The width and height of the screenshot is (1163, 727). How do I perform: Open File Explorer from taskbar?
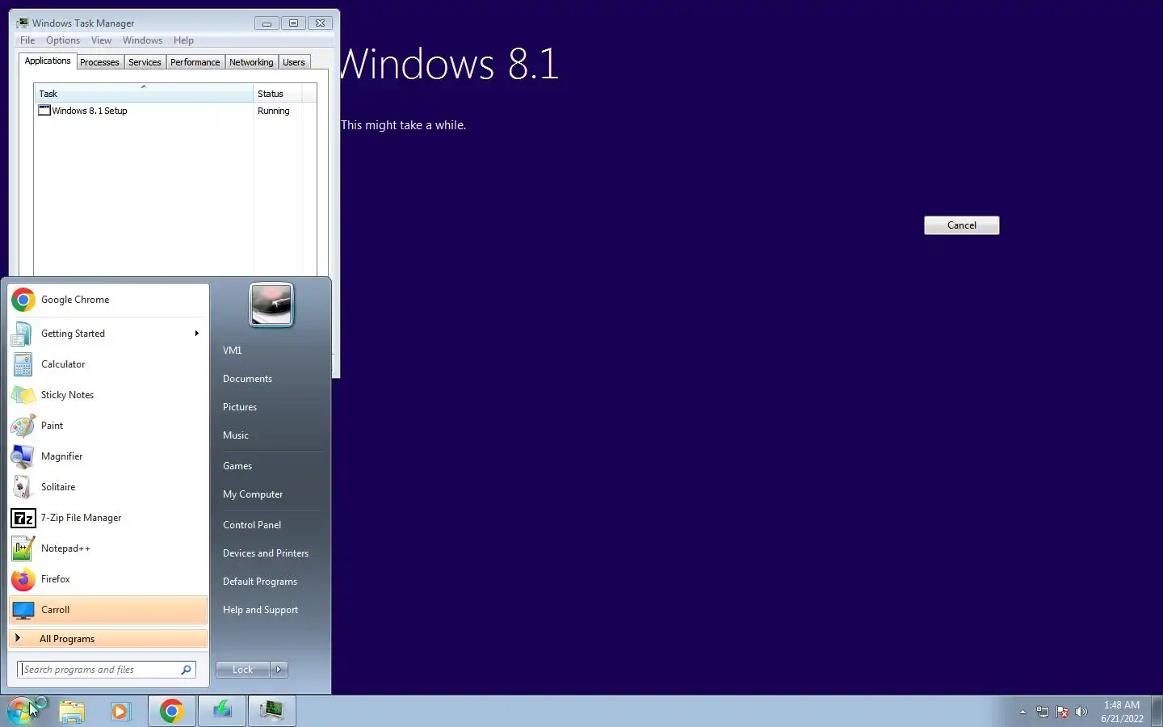[72, 711]
